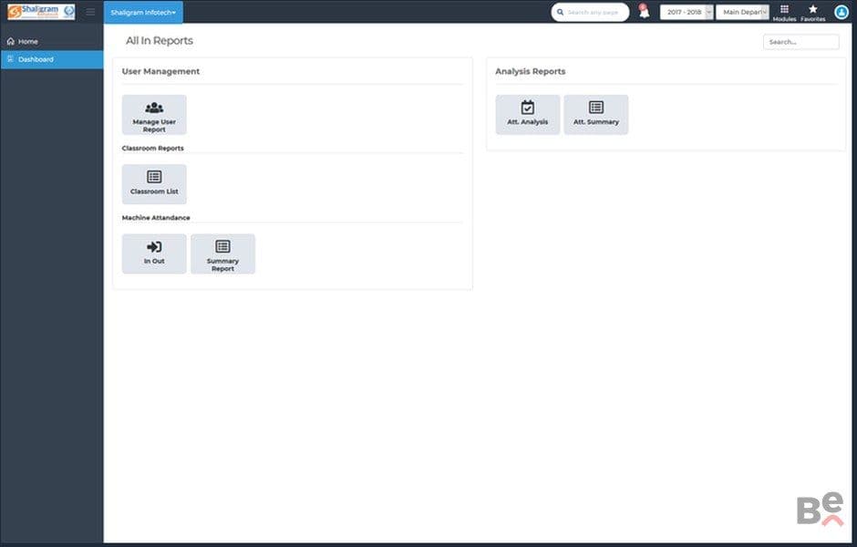This screenshot has width=857, height=547.
Task: Select Dashboard in the sidebar
Action: 52,59
